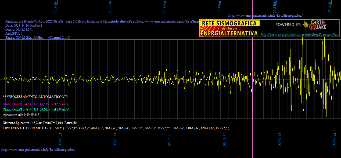
Task: Open the URL at the top right
Action: 265,16
